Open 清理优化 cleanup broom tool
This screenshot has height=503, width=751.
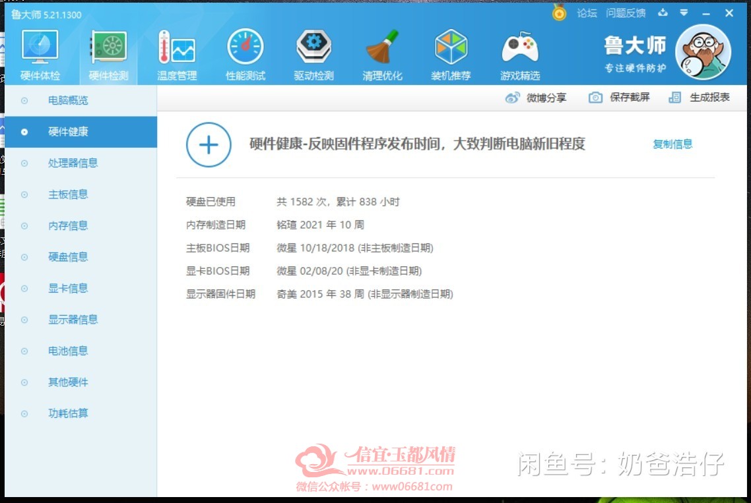(382, 47)
